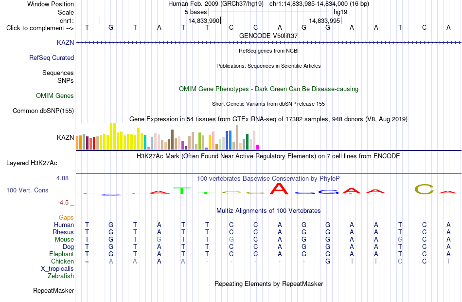The image size is (462, 302).
Task: Open Multiz Alignments of 100 Vertebrates title
Action: click(268, 211)
